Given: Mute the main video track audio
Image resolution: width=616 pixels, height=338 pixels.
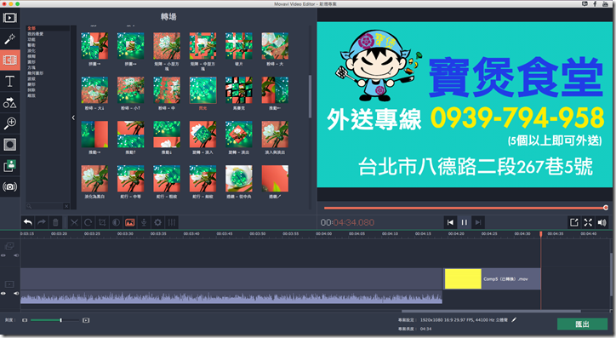Looking at the screenshot, I should tap(16, 293).
